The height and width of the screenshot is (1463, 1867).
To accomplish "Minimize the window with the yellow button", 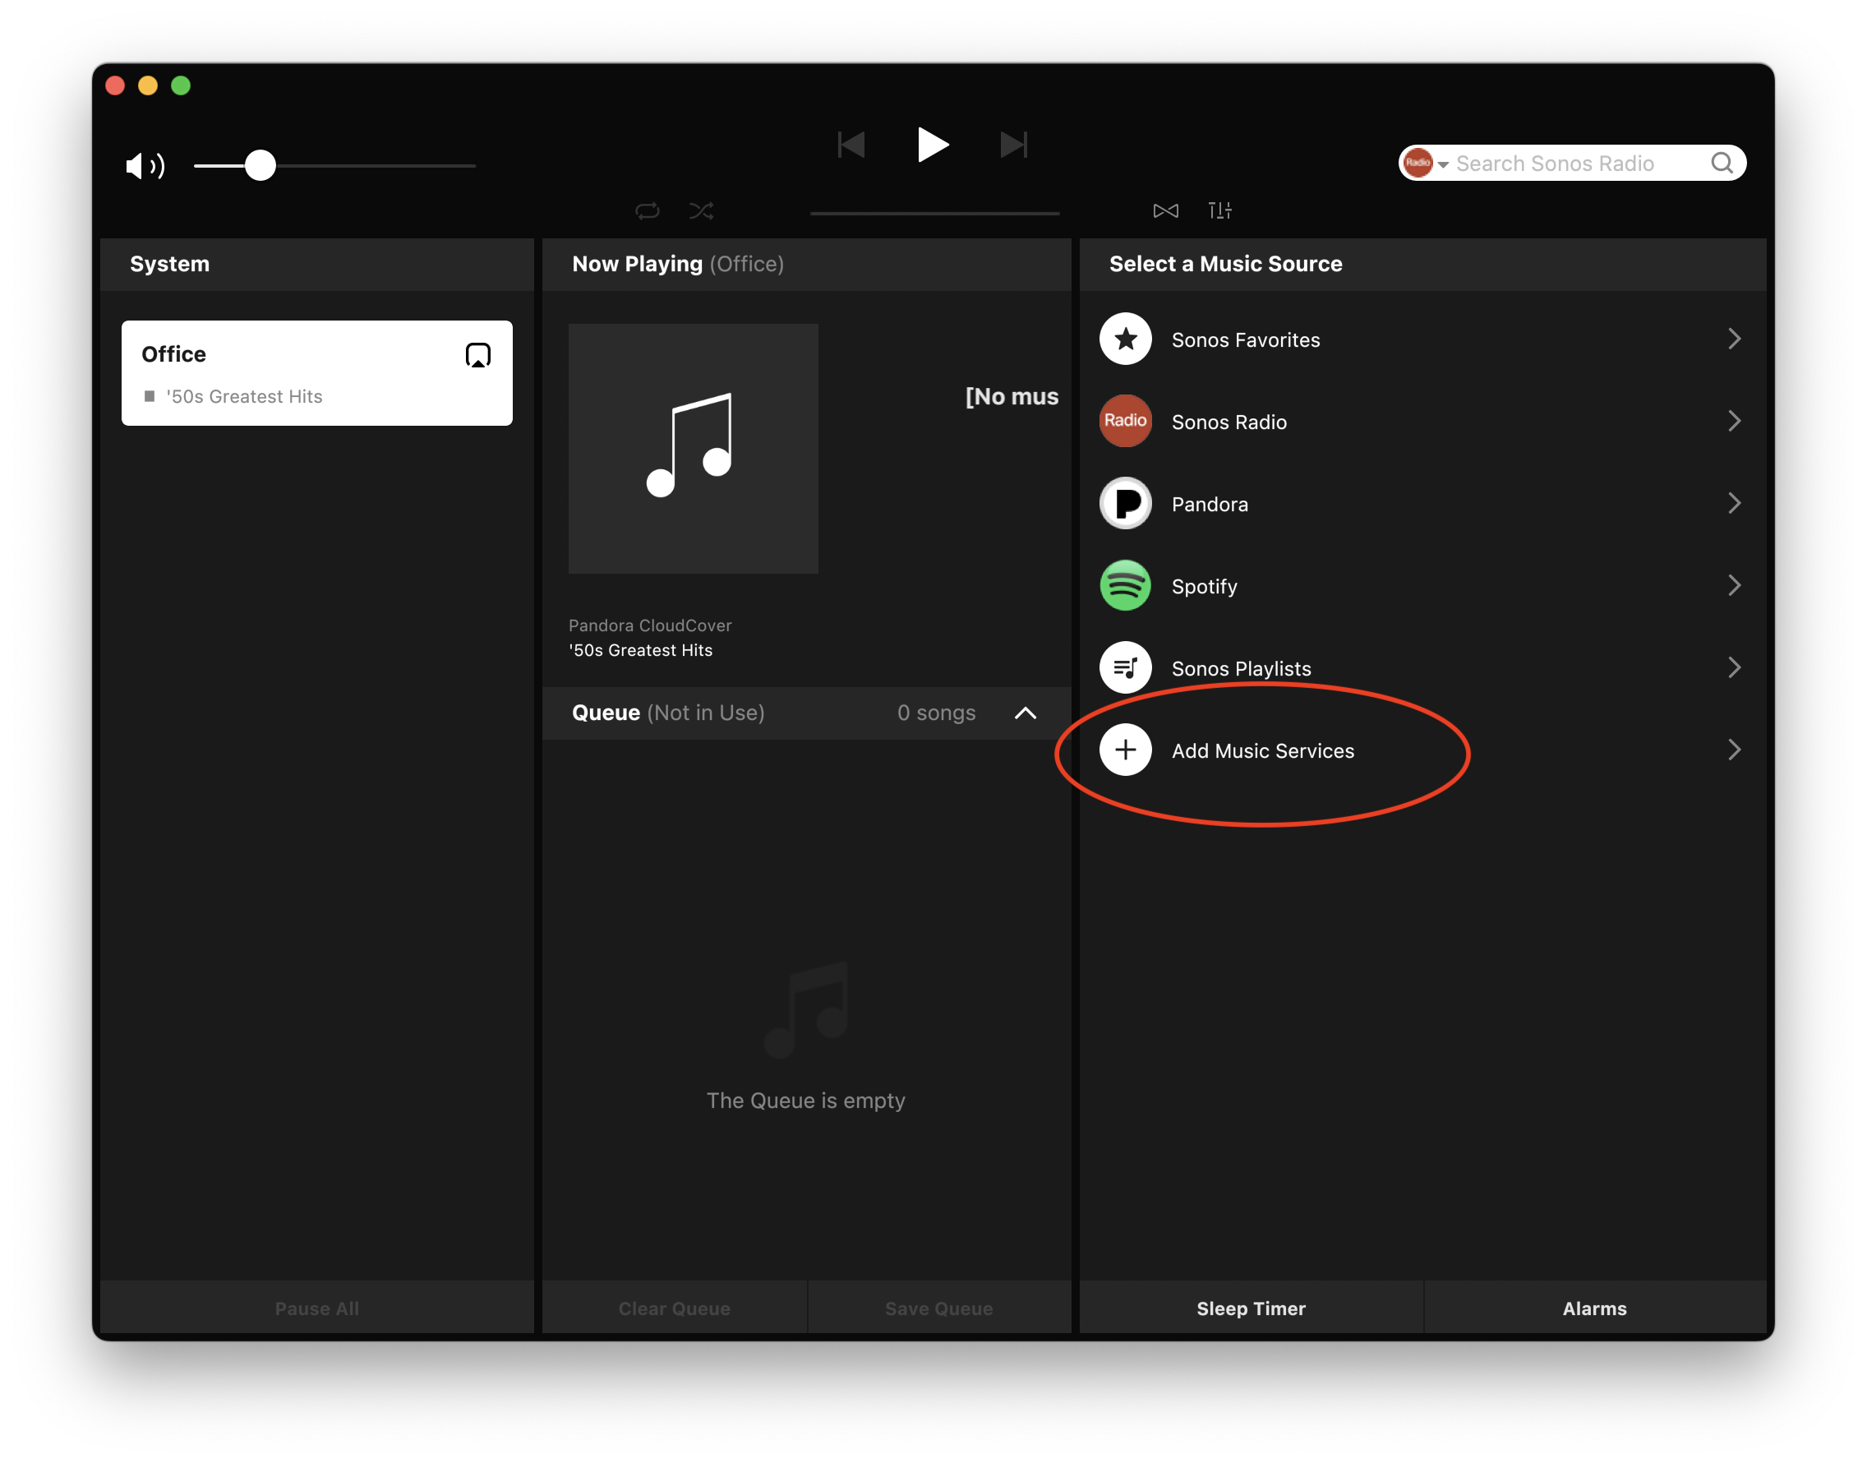I will click(148, 85).
